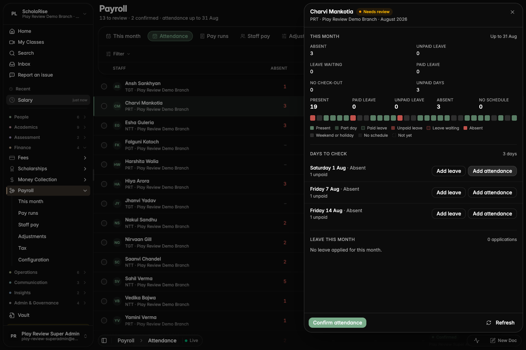Select the Sahil Verma row radio
This screenshot has height=350, width=526.
(x=104, y=281)
